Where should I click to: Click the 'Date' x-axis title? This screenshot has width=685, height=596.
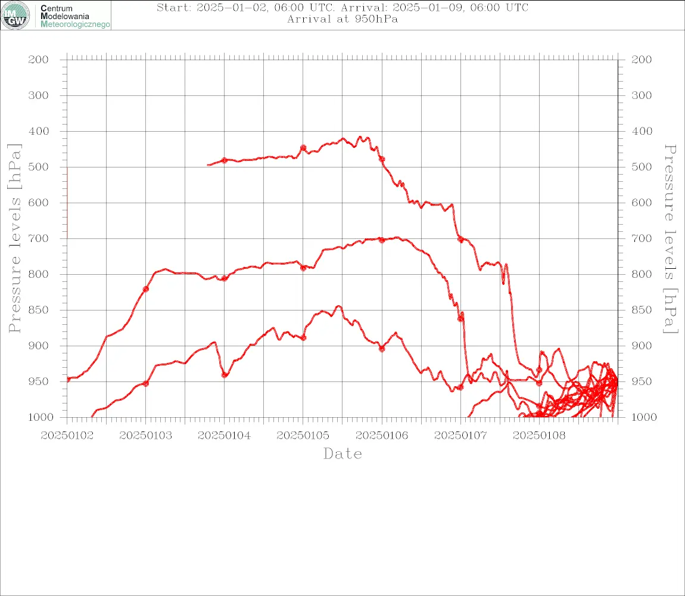click(342, 454)
